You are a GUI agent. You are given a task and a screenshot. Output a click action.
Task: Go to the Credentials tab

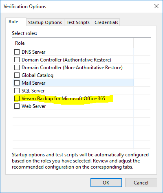point(106,22)
